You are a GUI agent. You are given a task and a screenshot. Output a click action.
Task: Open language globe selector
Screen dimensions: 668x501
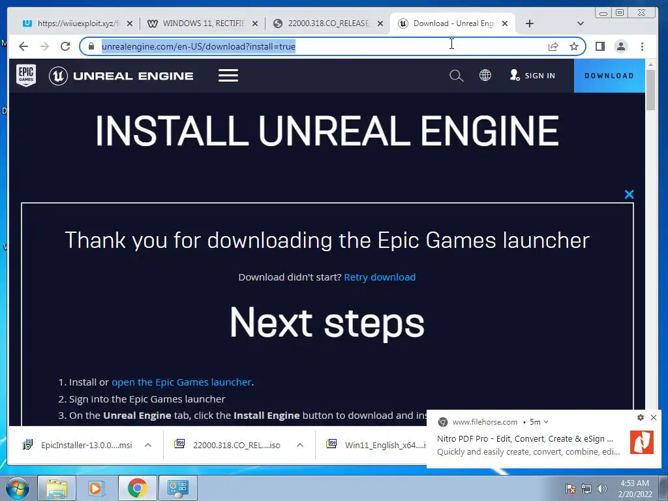click(x=485, y=76)
